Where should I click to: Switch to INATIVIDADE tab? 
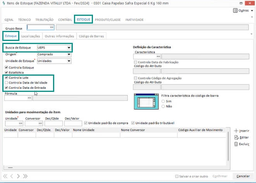pyautogui.click(x=134, y=20)
